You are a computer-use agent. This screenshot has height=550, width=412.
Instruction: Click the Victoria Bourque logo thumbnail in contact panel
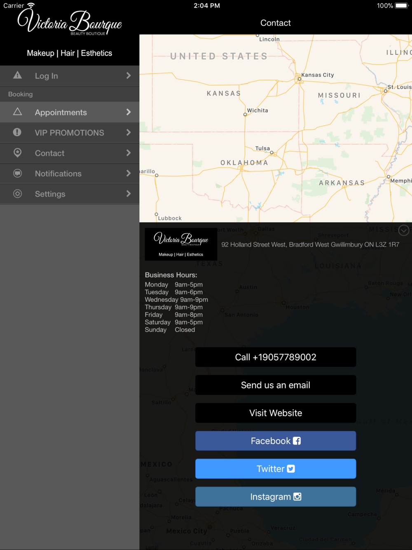coord(181,244)
